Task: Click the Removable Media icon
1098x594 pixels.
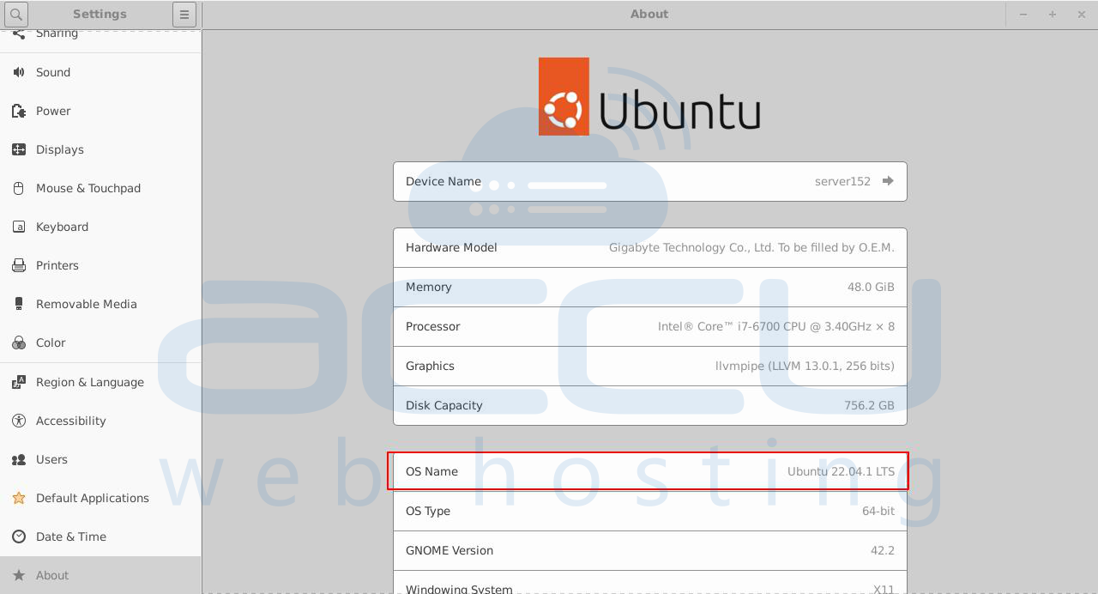Action: 19,304
